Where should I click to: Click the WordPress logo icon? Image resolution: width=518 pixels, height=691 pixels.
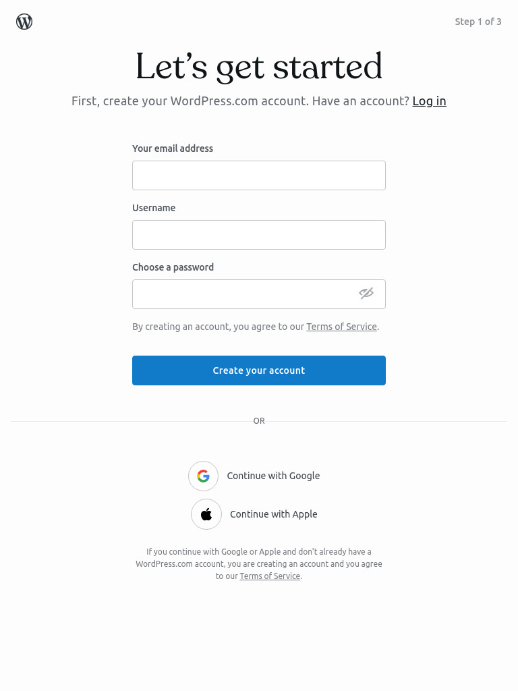(24, 22)
